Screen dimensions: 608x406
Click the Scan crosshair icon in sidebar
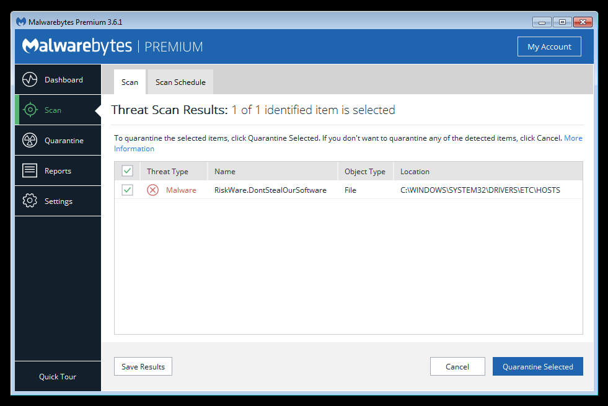coord(30,110)
